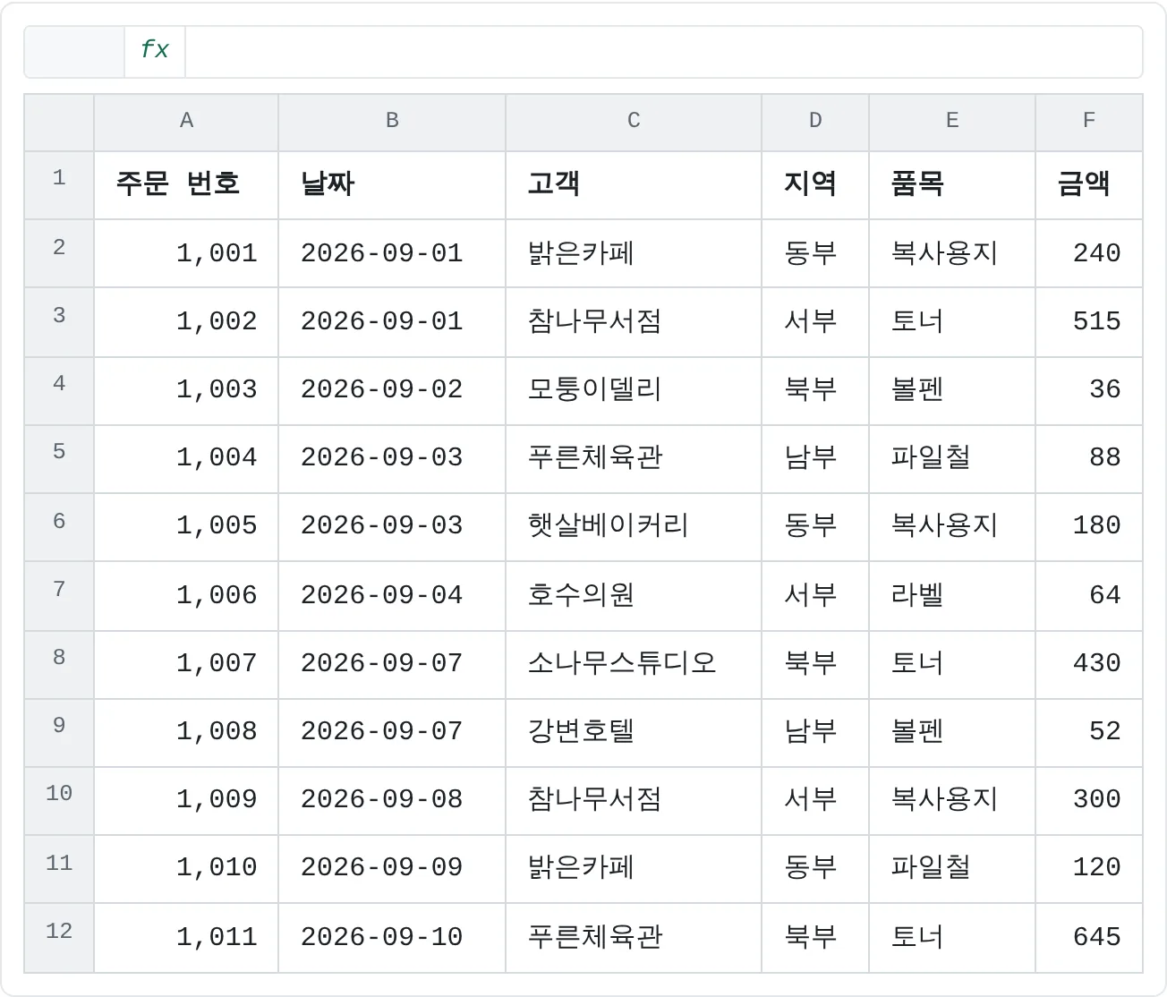Select order number cell 1,006
Screen dimensions: 1167x997
[x=186, y=596]
